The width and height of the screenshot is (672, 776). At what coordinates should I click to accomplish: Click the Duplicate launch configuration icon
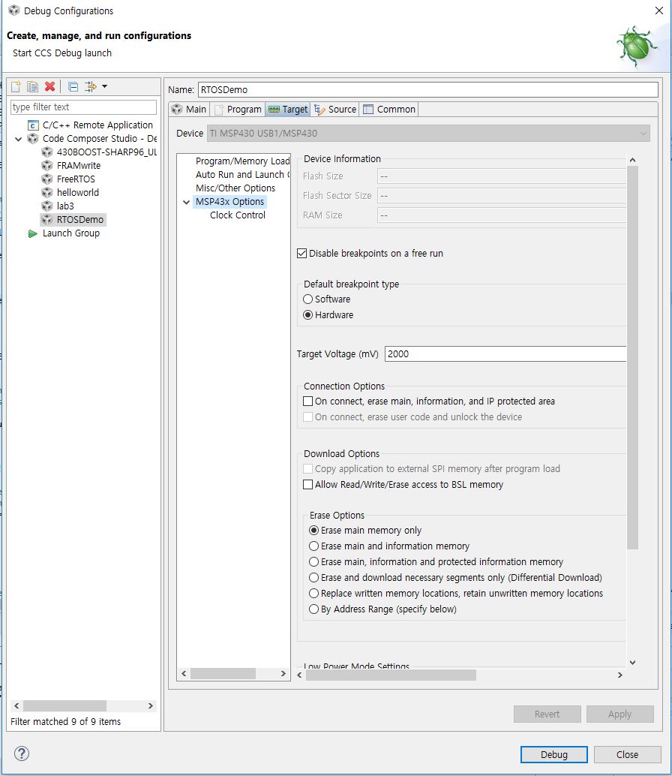point(33,86)
